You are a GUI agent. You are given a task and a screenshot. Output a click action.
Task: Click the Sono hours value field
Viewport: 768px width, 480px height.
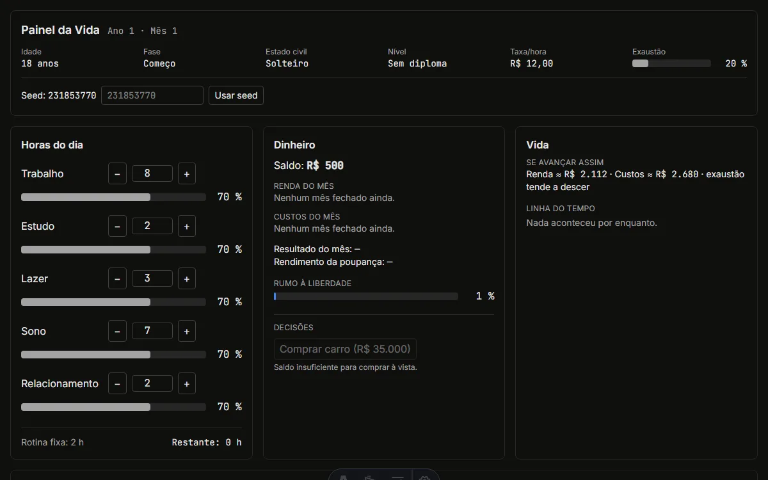[152, 331]
